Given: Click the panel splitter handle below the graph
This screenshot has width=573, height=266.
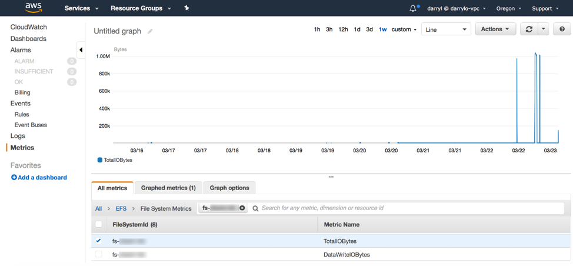Looking at the screenshot, I should coord(331,177).
